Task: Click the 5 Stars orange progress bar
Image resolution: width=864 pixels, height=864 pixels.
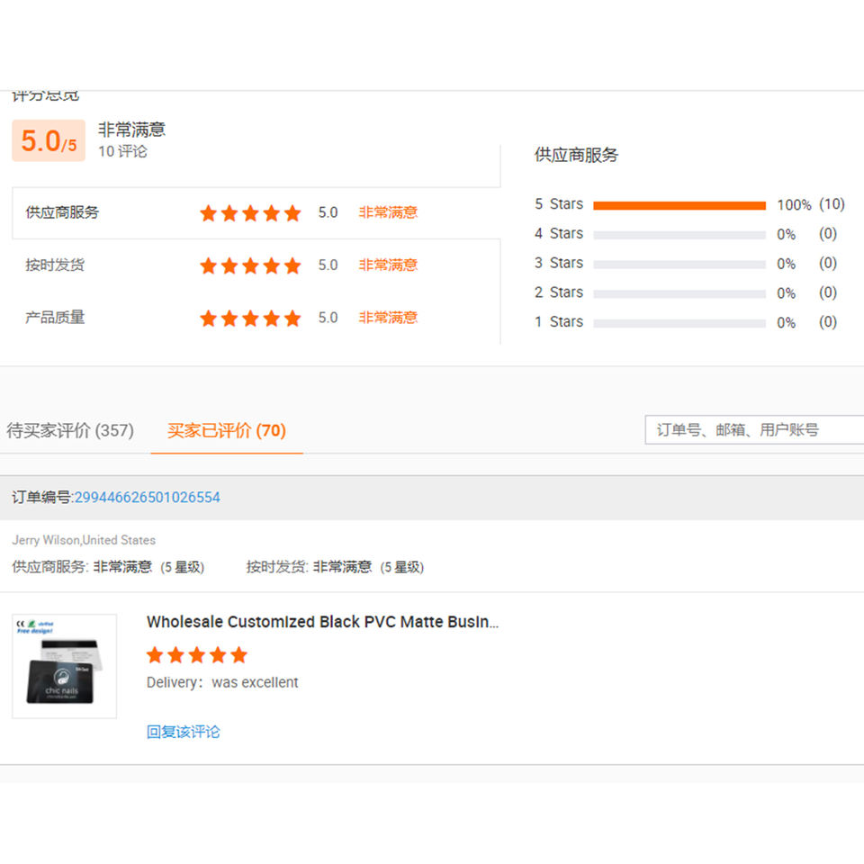Action: coord(679,205)
